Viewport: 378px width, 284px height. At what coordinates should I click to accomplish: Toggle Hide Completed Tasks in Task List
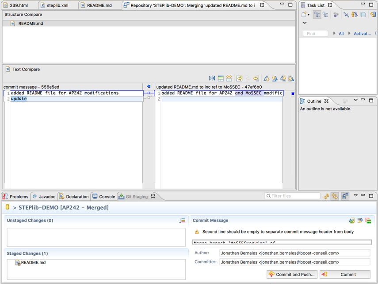click(346, 15)
